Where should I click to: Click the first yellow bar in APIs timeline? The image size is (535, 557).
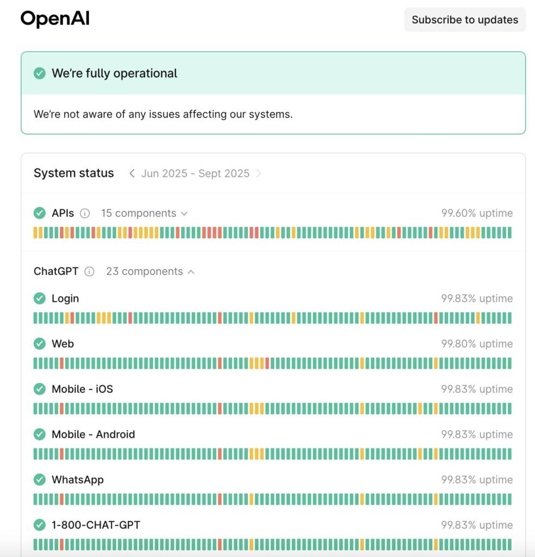[36, 233]
